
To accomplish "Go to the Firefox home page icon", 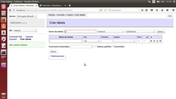I will click(x=162, y=10).
